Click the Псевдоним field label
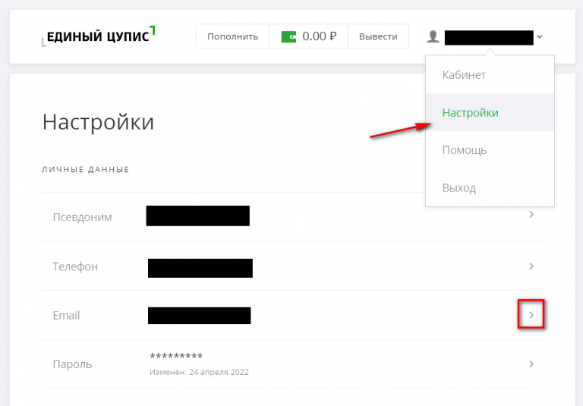Viewport: 583px width, 406px height. point(82,217)
